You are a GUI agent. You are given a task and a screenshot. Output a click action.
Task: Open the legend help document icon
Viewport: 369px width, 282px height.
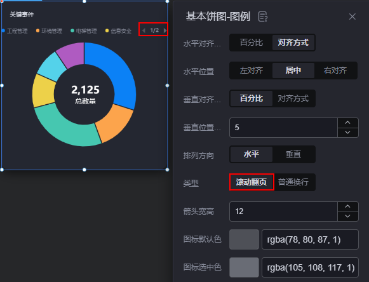(263, 17)
